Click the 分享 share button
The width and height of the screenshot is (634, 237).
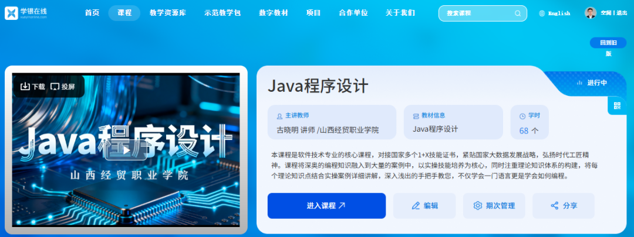(x=563, y=205)
